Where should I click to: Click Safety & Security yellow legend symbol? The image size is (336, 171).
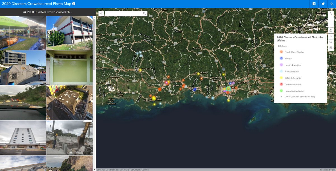click(x=281, y=78)
